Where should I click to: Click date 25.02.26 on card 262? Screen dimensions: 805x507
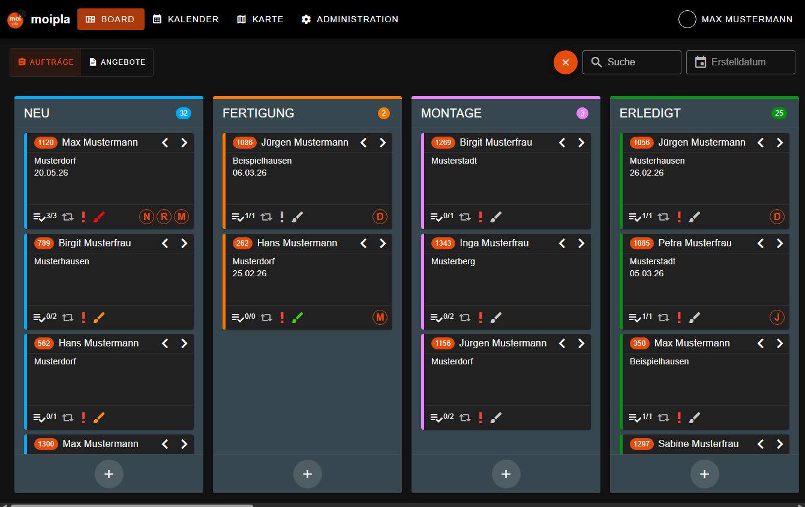coord(250,273)
